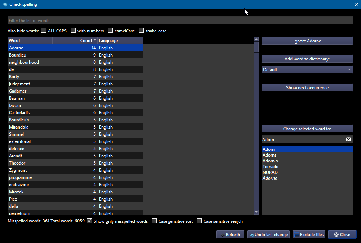Select suggestion NORAD

click(307, 172)
